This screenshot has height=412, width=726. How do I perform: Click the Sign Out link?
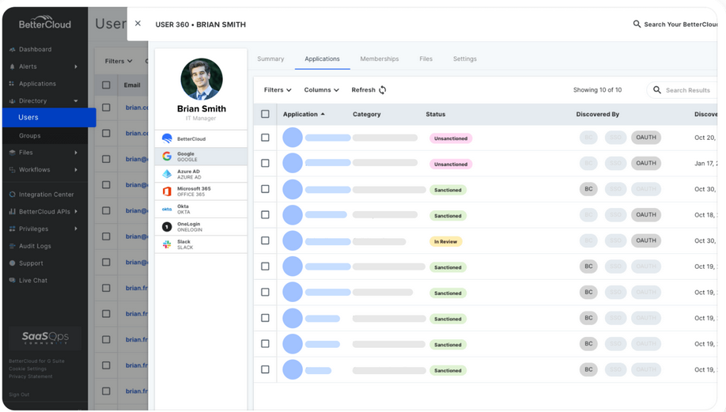click(x=19, y=395)
